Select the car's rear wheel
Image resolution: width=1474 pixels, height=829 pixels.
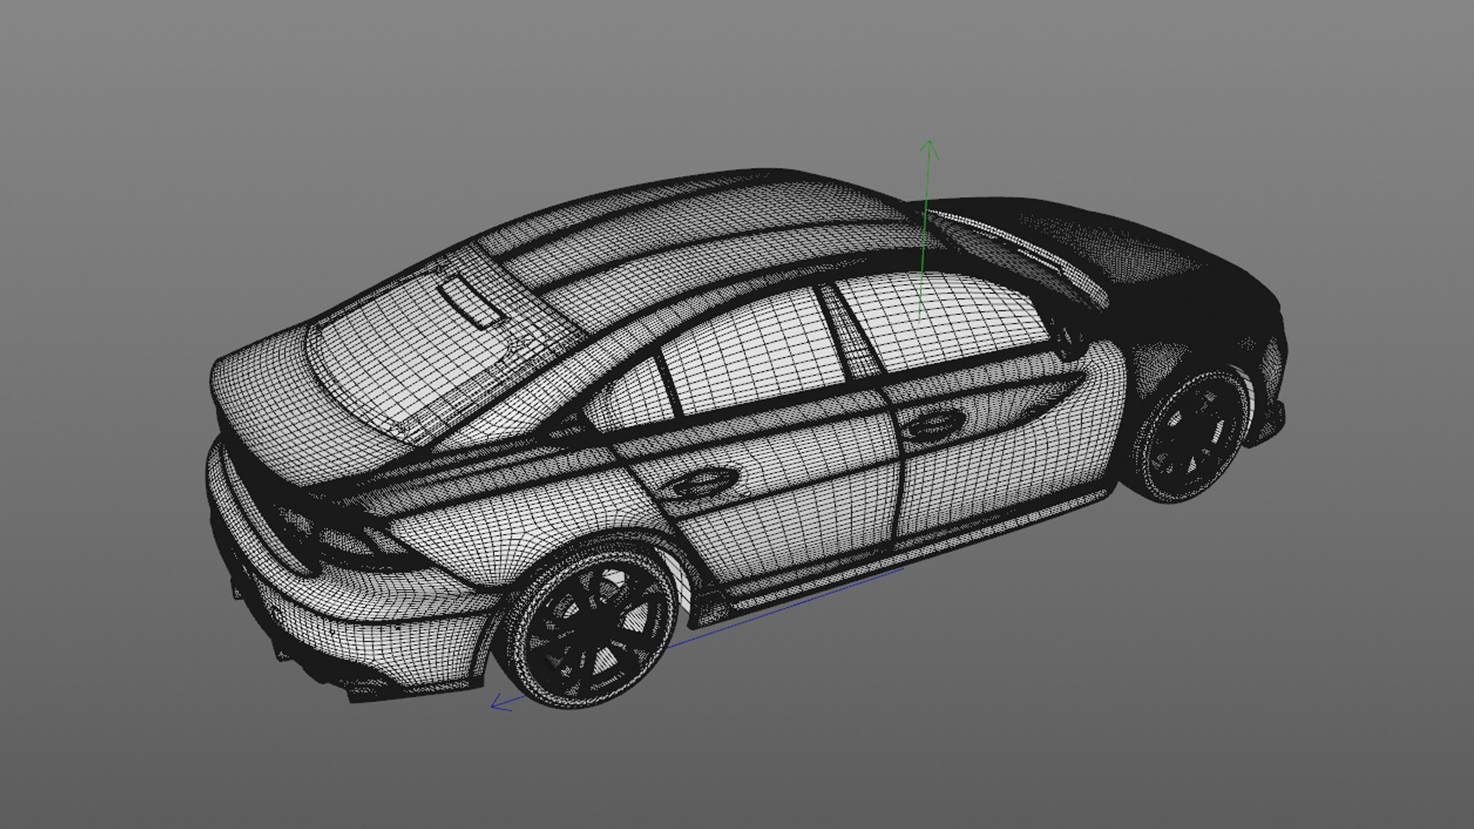pyautogui.click(x=592, y=625)
